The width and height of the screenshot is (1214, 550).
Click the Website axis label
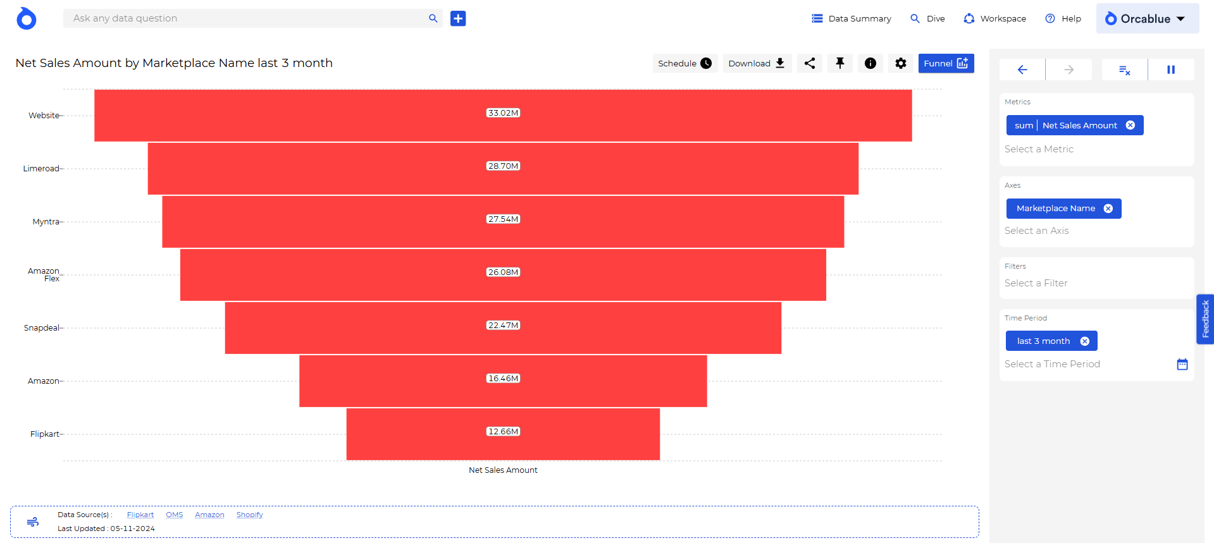pos(44,116)
